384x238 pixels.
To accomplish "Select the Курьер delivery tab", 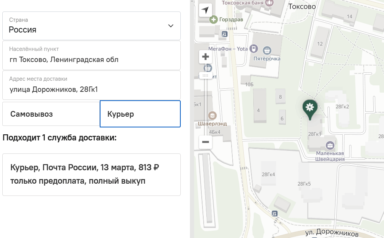I will click(x=140, y=114).
